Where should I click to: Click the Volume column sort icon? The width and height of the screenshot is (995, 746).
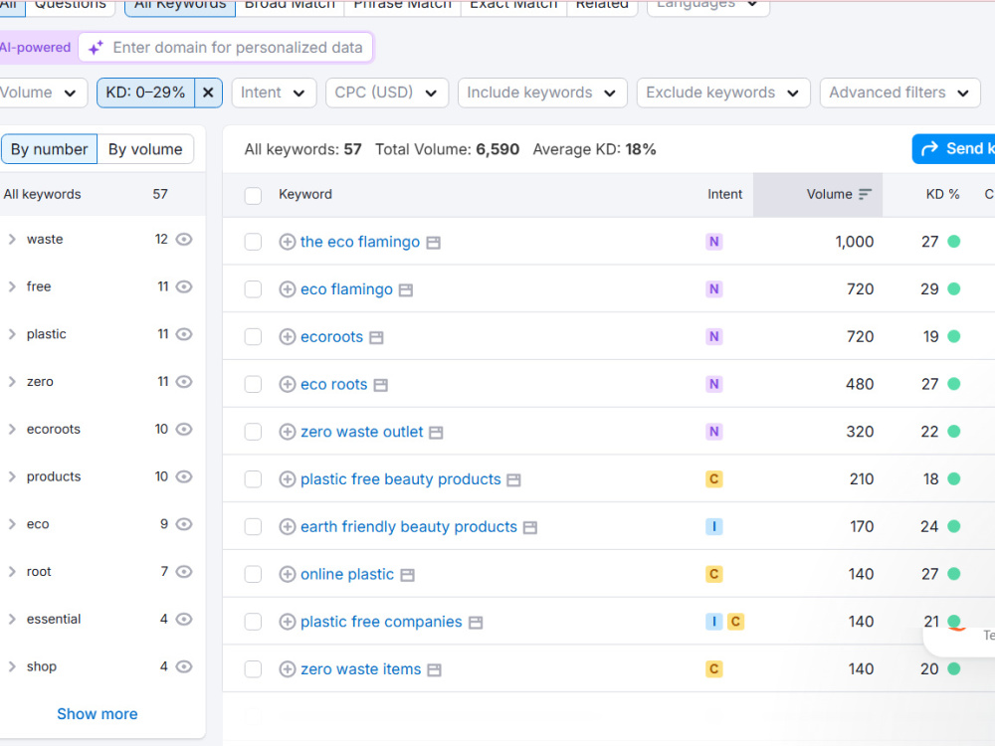point(865,195)
